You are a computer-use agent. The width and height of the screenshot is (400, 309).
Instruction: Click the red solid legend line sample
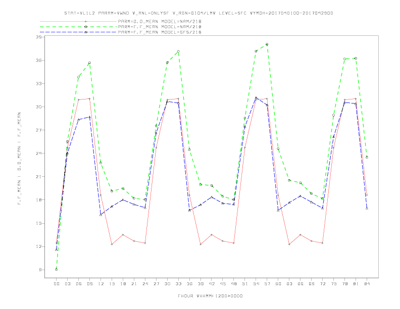(x=78, y=21)
